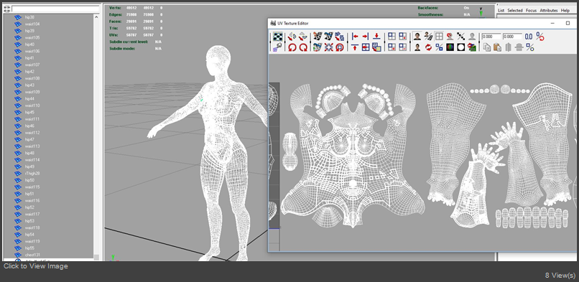Open the Selected menu in Attribute Editor

pyautogui.click(x=515, y=11)
